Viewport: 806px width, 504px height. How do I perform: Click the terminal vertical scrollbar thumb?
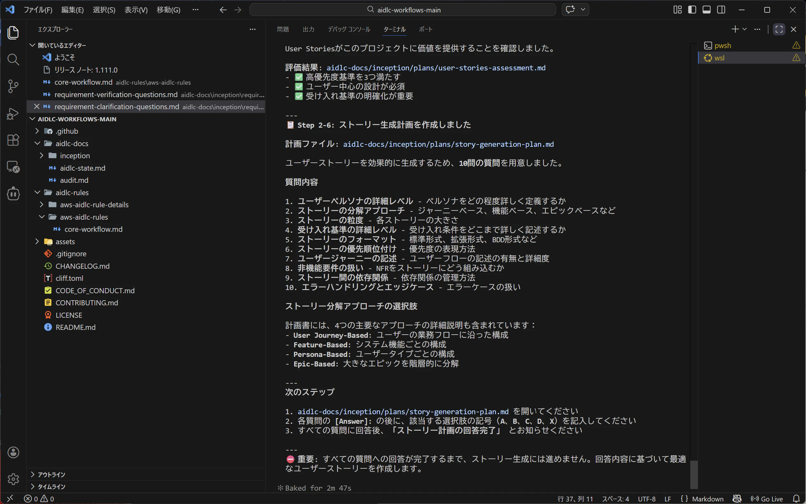pos(694,475)
